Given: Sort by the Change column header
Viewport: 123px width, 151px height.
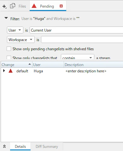Looking at the screenshot, I should point(16,64).
